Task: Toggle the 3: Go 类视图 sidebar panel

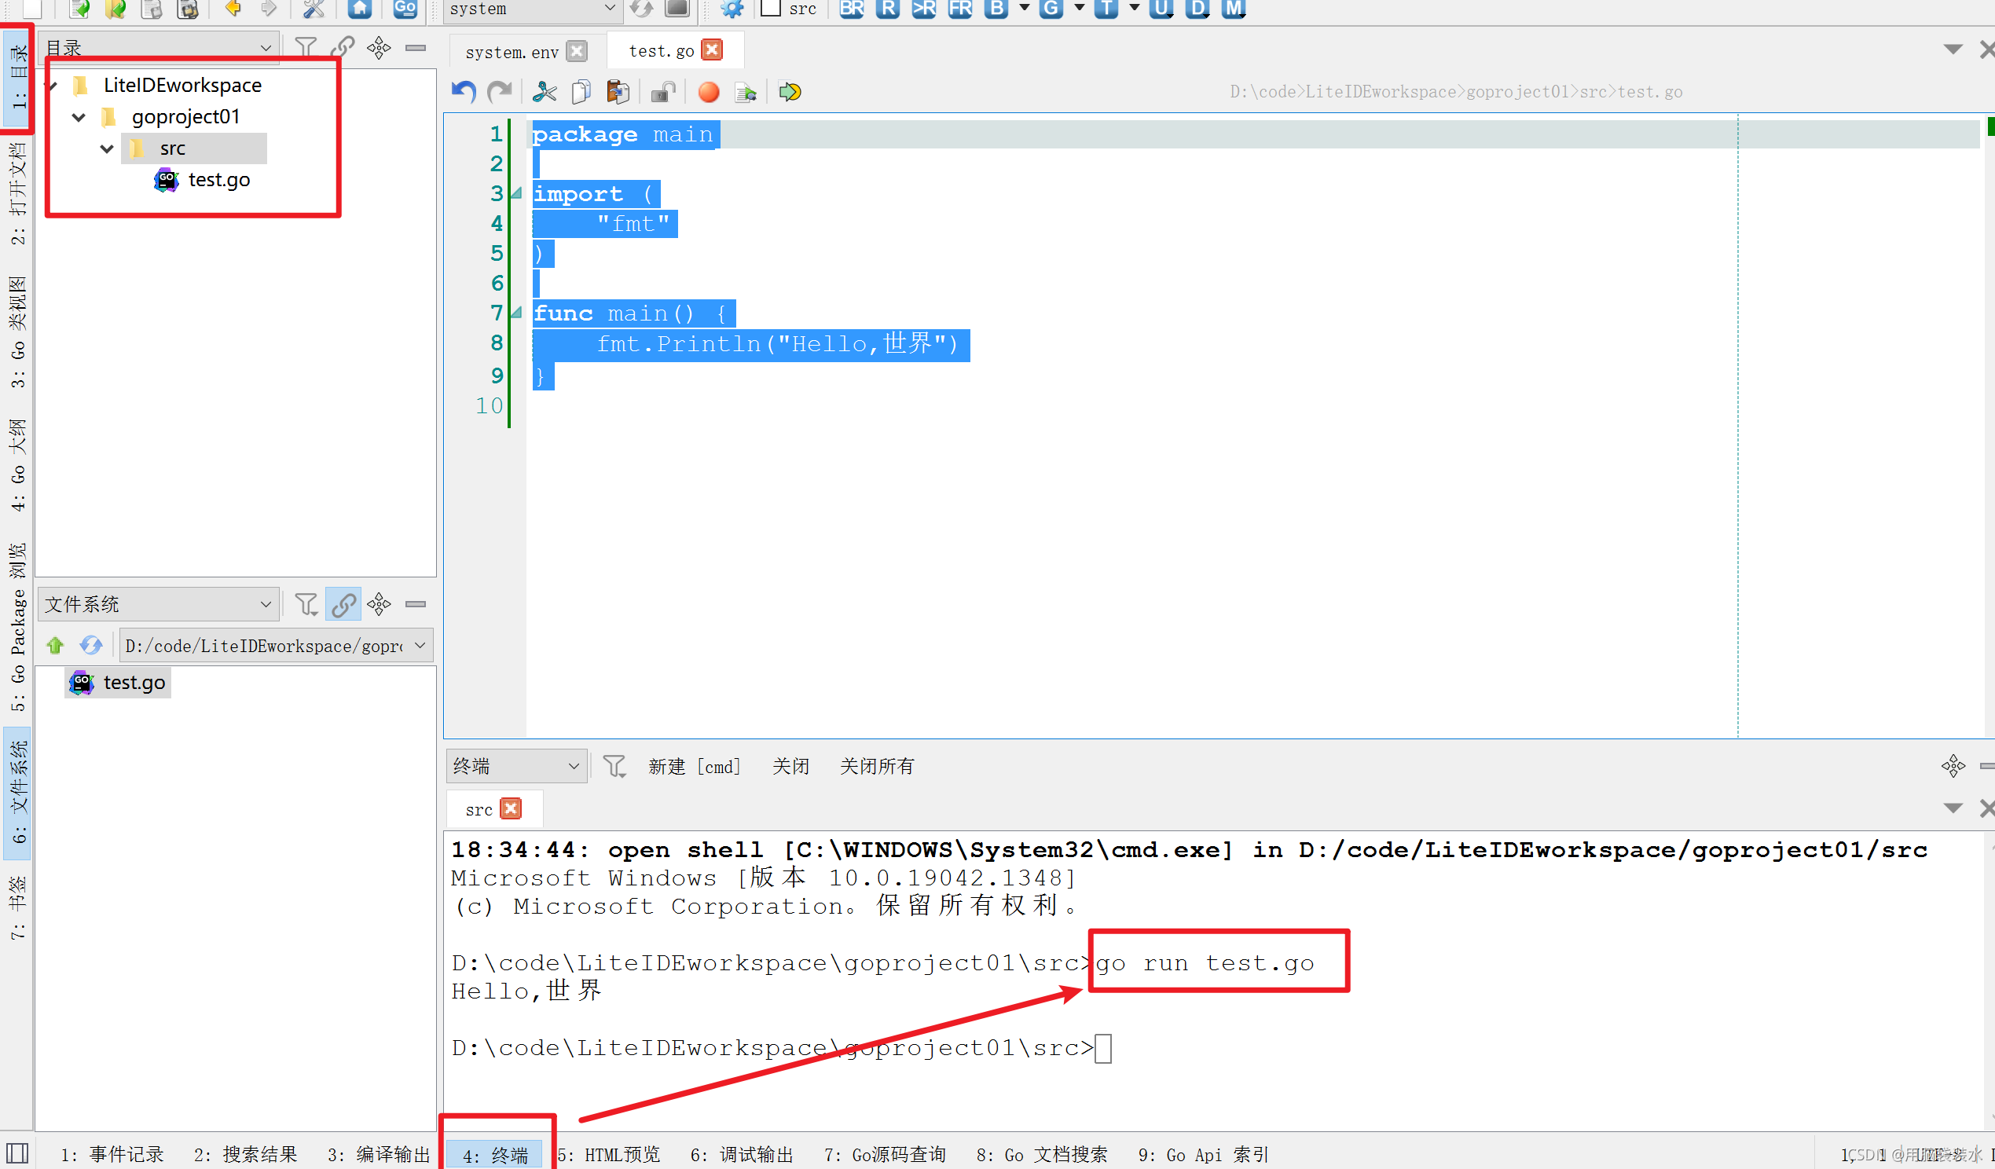Action: [x=17, y=332]
